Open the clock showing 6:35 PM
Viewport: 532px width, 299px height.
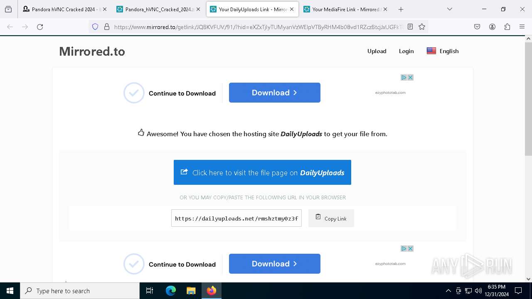coord(496,291)
